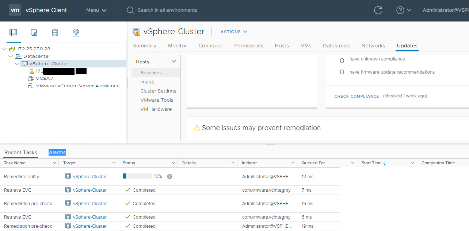Select VMware Tools in the side menu
Image resolution: width=469 pixels, height=231 pixels.
click(157, 100)
